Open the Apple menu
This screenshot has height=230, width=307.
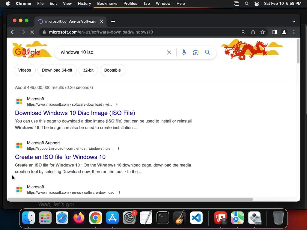8,4
